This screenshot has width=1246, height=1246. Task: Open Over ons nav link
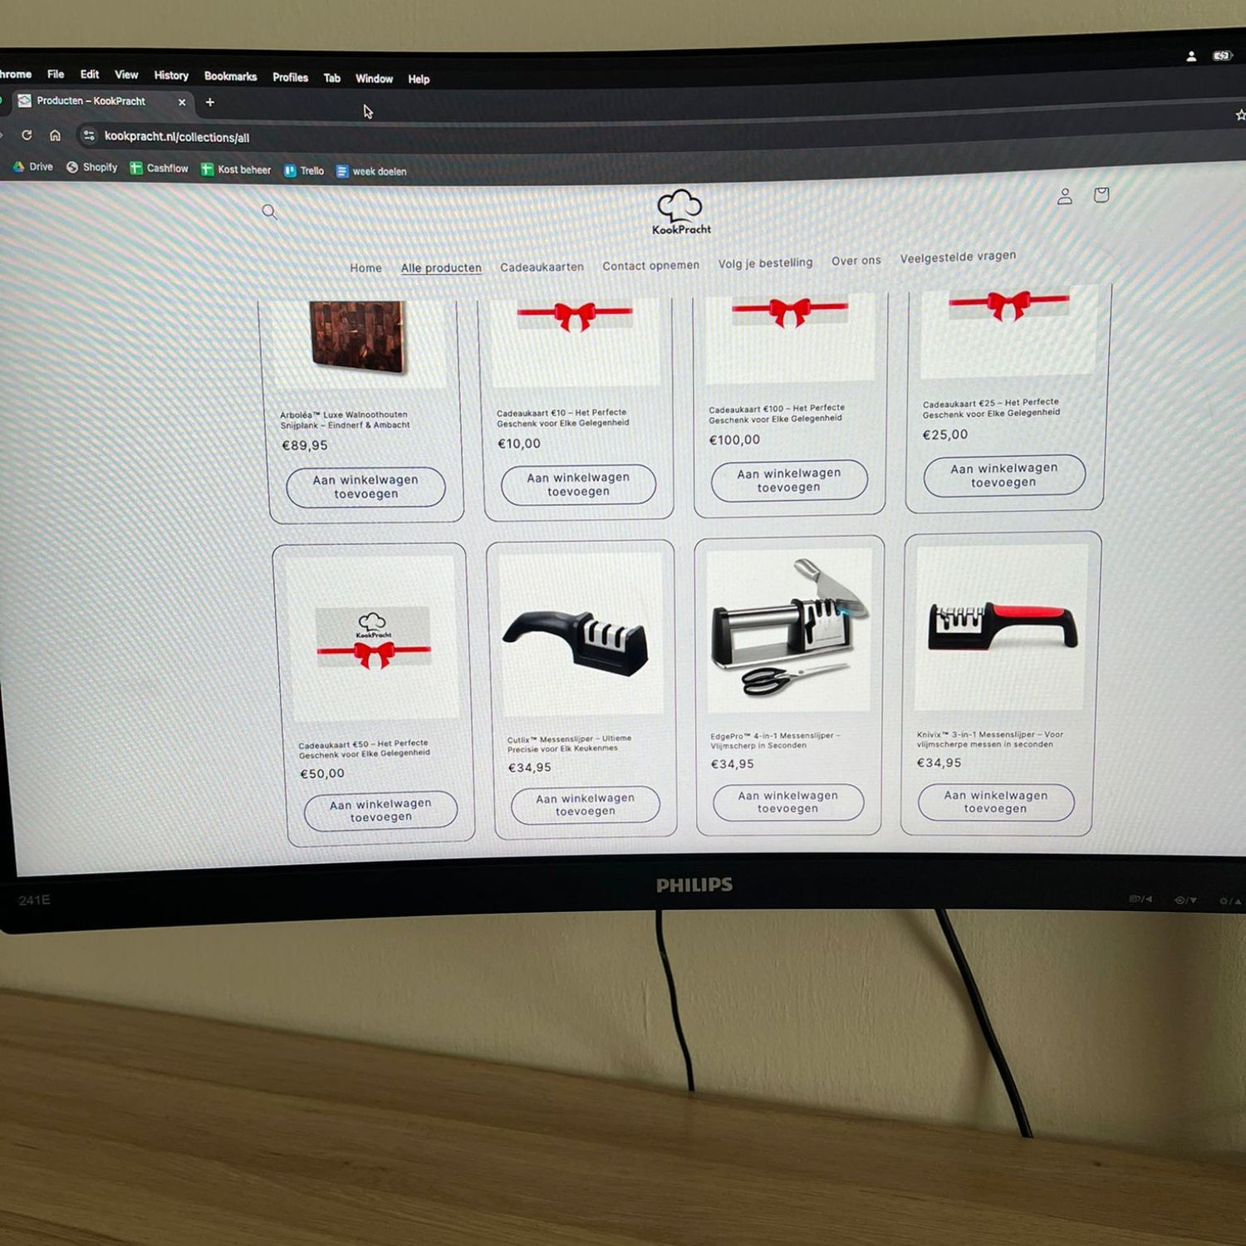(x=856, y=261)
